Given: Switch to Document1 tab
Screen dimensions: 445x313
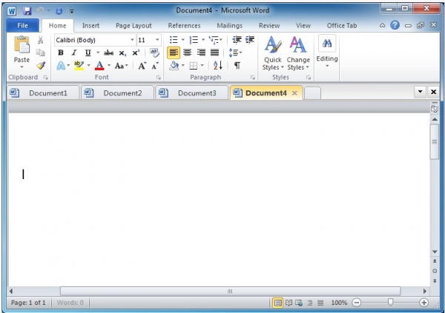Looking at the screenshot, I should (43, 93).
